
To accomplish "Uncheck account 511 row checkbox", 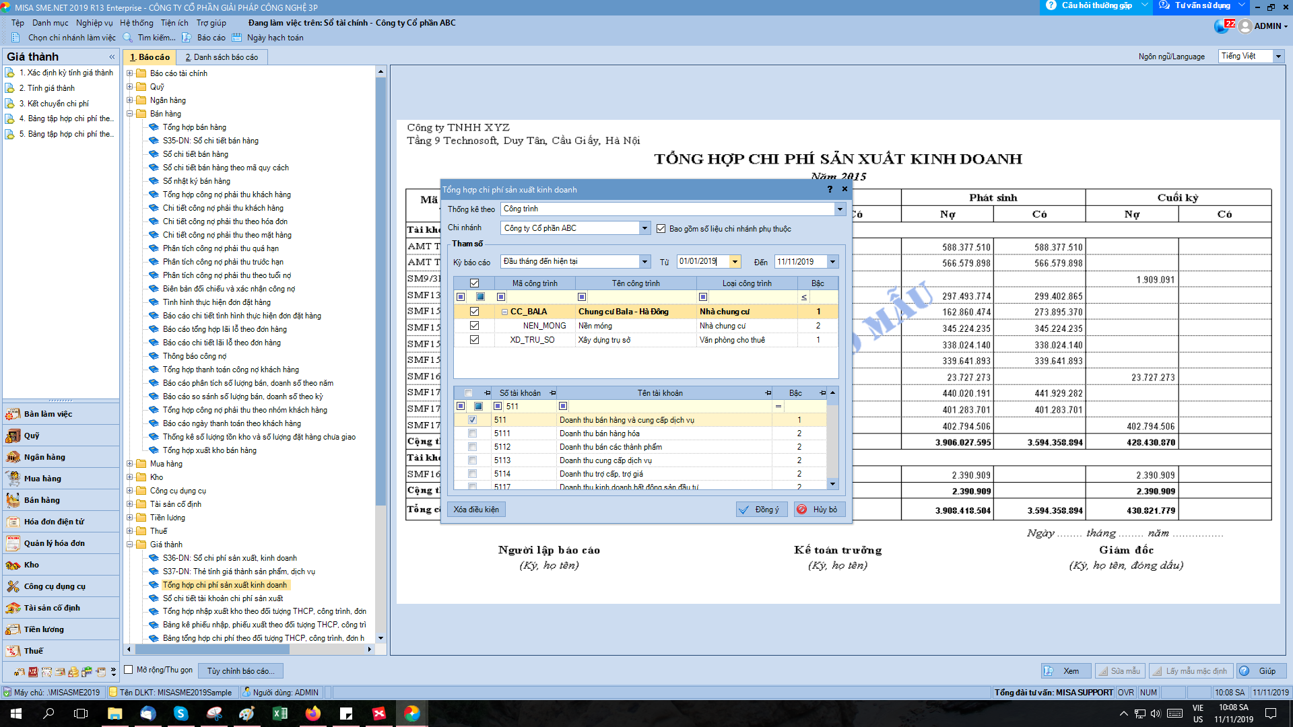I will click(472, 420).
